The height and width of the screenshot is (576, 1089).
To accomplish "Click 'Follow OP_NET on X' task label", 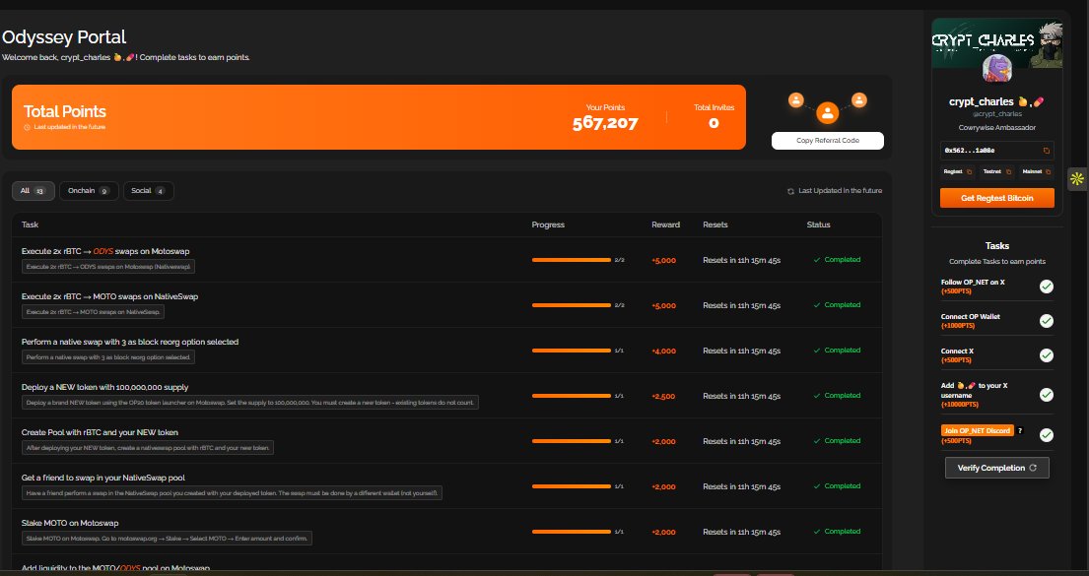I will coord(973,283).
